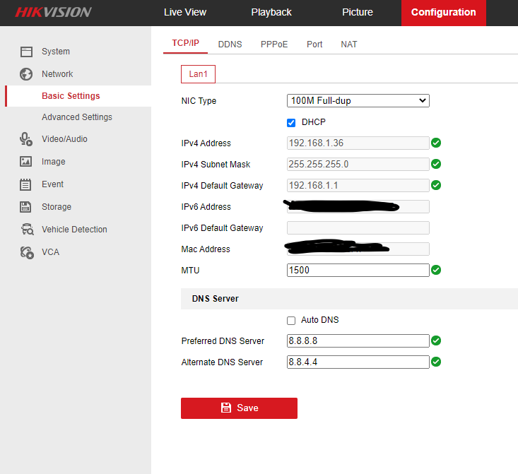Uncheck the DHCP checkbox
Image resolution: width=518 pixels, height=474 pixels.
(x=291, y=122)
